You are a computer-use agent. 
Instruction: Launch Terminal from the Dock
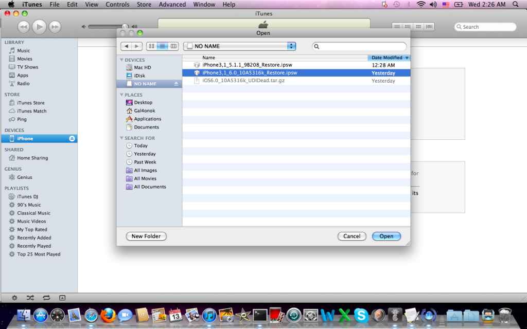pos(260,316)
